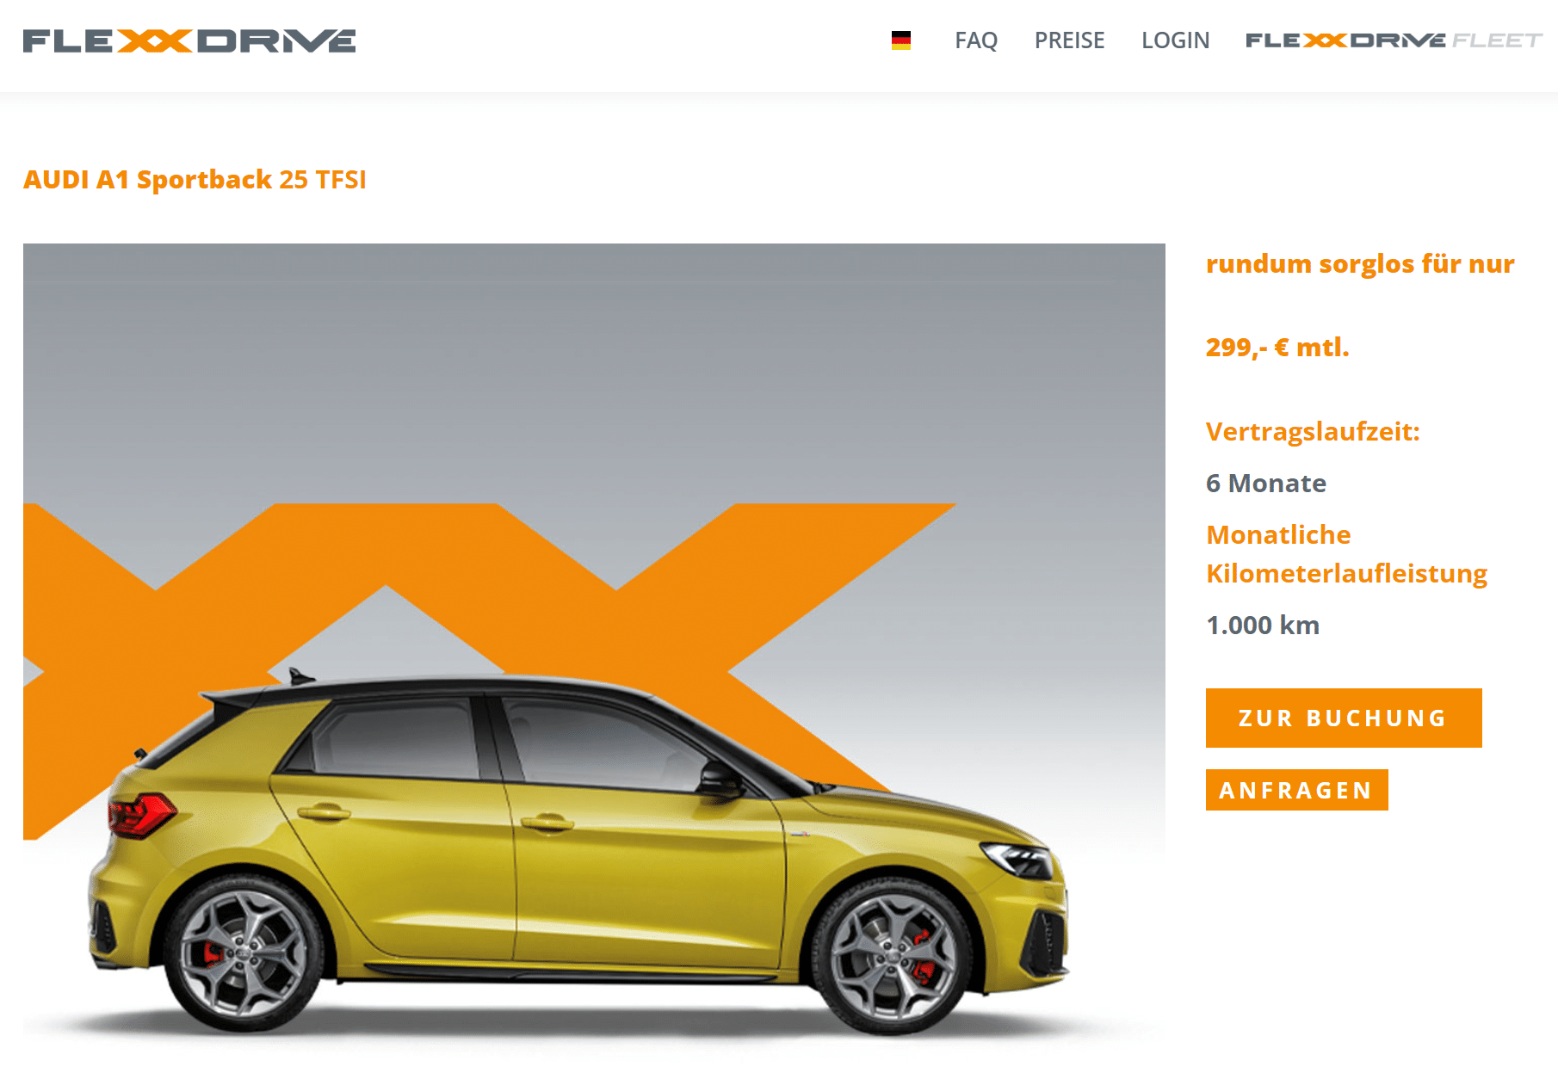The width and height of the screenshot is (1558, 1085).
Task: Click the ZUR BUCHUNG button
Action: point(1344,718)
